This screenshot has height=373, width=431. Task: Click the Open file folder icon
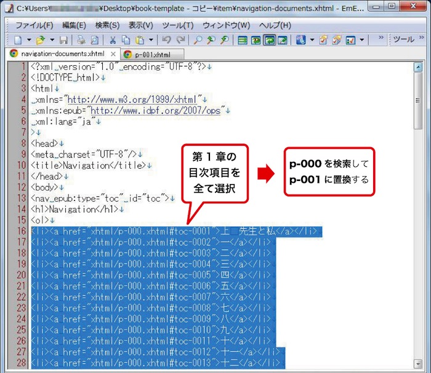click(41, 40)
